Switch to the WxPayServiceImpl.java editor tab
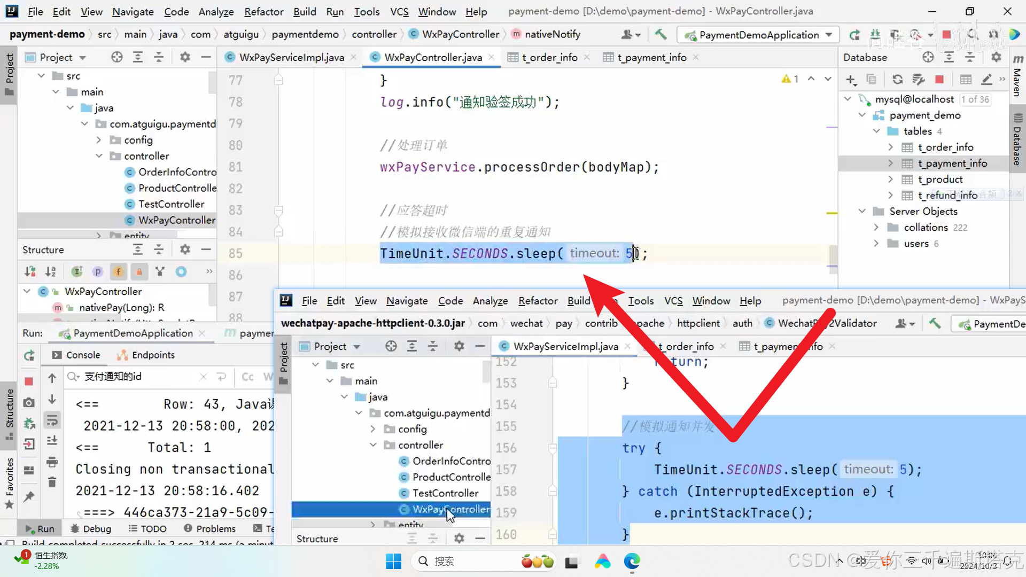This screenshot has height=577, width=1026. [x=291, y=57]
